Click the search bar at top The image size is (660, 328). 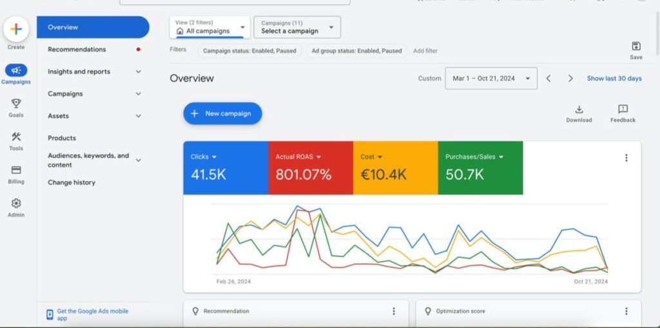click(x=235, y=2)
